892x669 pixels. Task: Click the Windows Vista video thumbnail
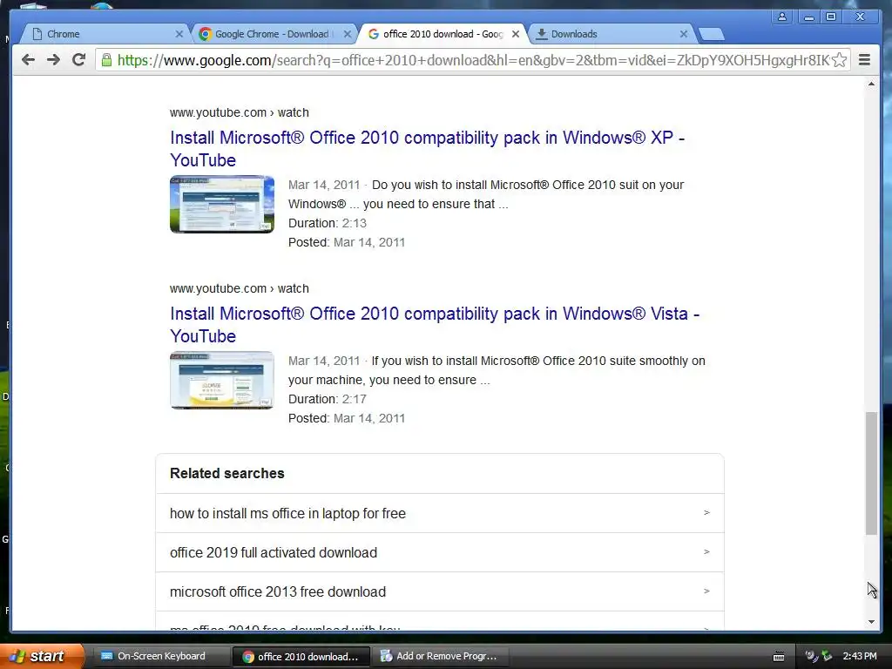pos(222,380)
